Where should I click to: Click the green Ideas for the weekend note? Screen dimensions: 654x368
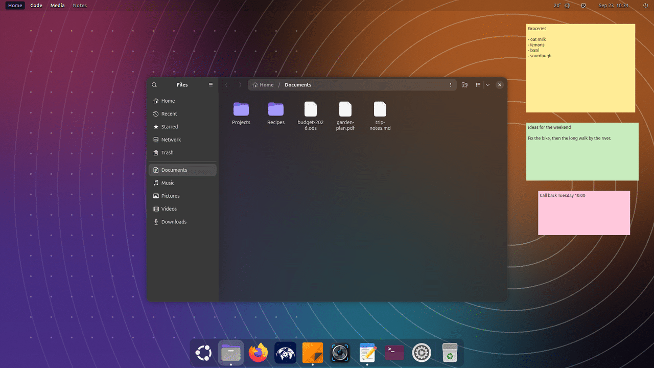coord(582,151)
